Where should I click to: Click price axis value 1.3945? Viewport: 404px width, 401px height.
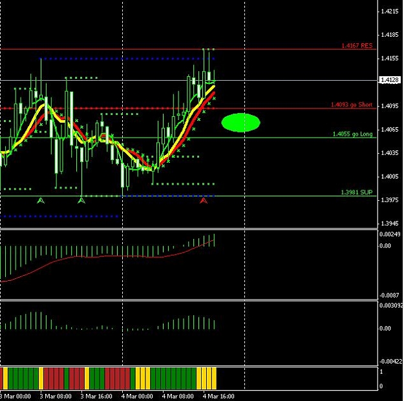(x=389, y=223)
